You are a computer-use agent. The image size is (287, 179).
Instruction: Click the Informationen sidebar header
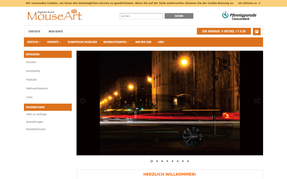tap(48, 107)
